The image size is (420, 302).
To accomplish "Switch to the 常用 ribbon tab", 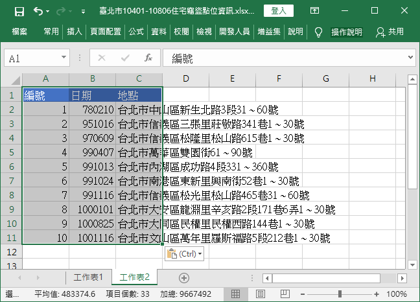I will point(51,32).
